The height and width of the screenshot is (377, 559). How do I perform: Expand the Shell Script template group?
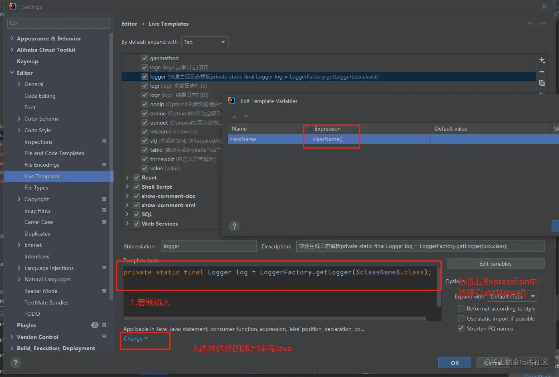[x=127, y=187]
